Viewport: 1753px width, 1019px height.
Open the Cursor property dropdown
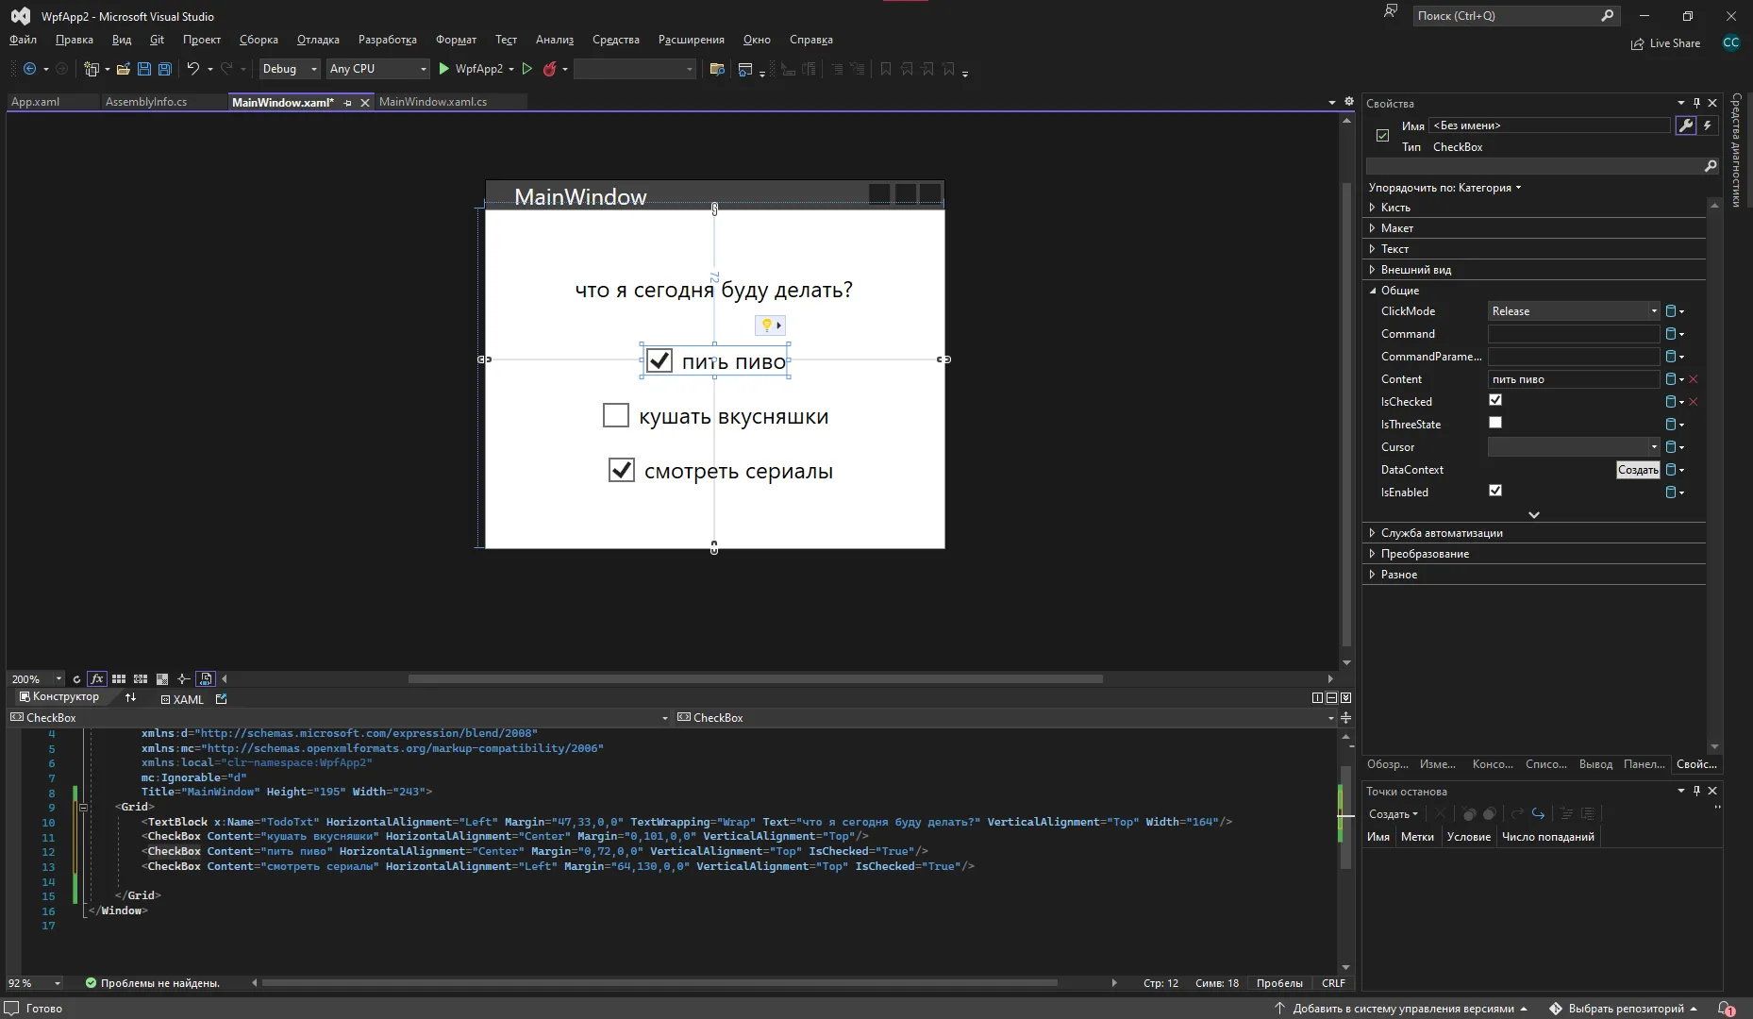tap(1573, 447)
